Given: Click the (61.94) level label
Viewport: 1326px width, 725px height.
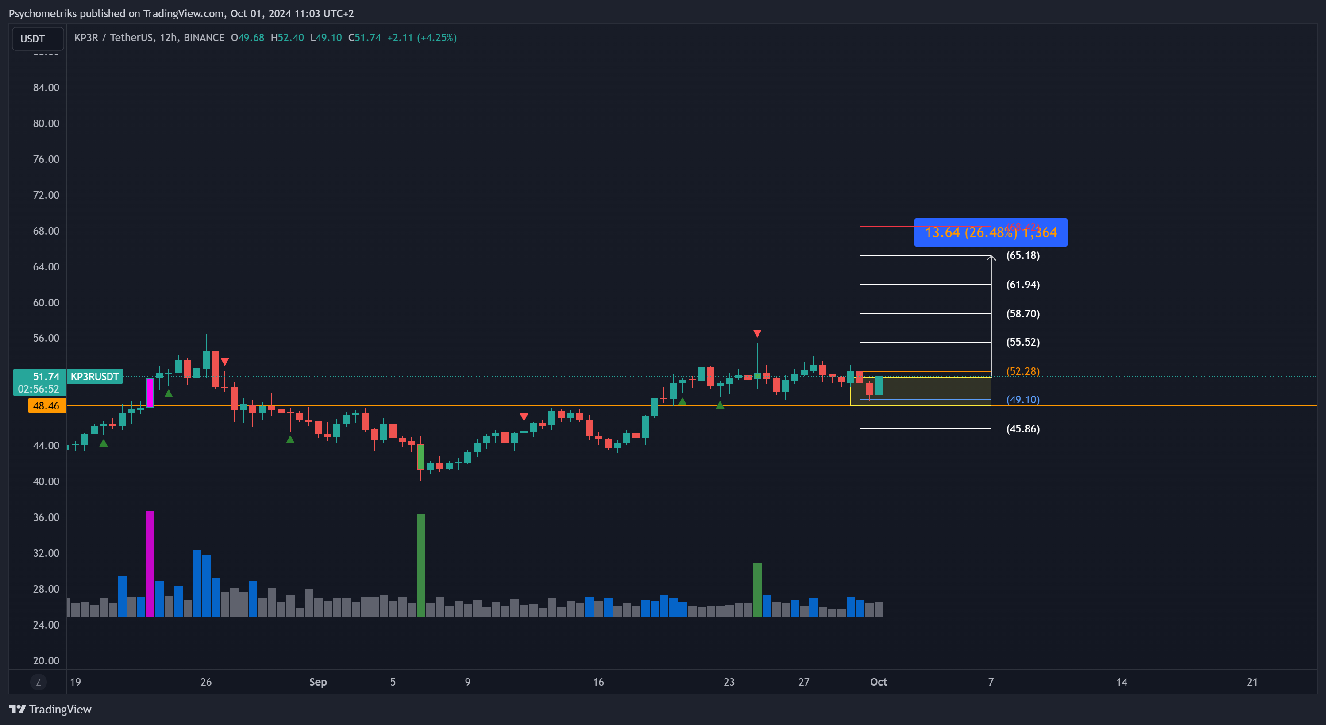Looking at the screenshot, I should (1023, 285).
